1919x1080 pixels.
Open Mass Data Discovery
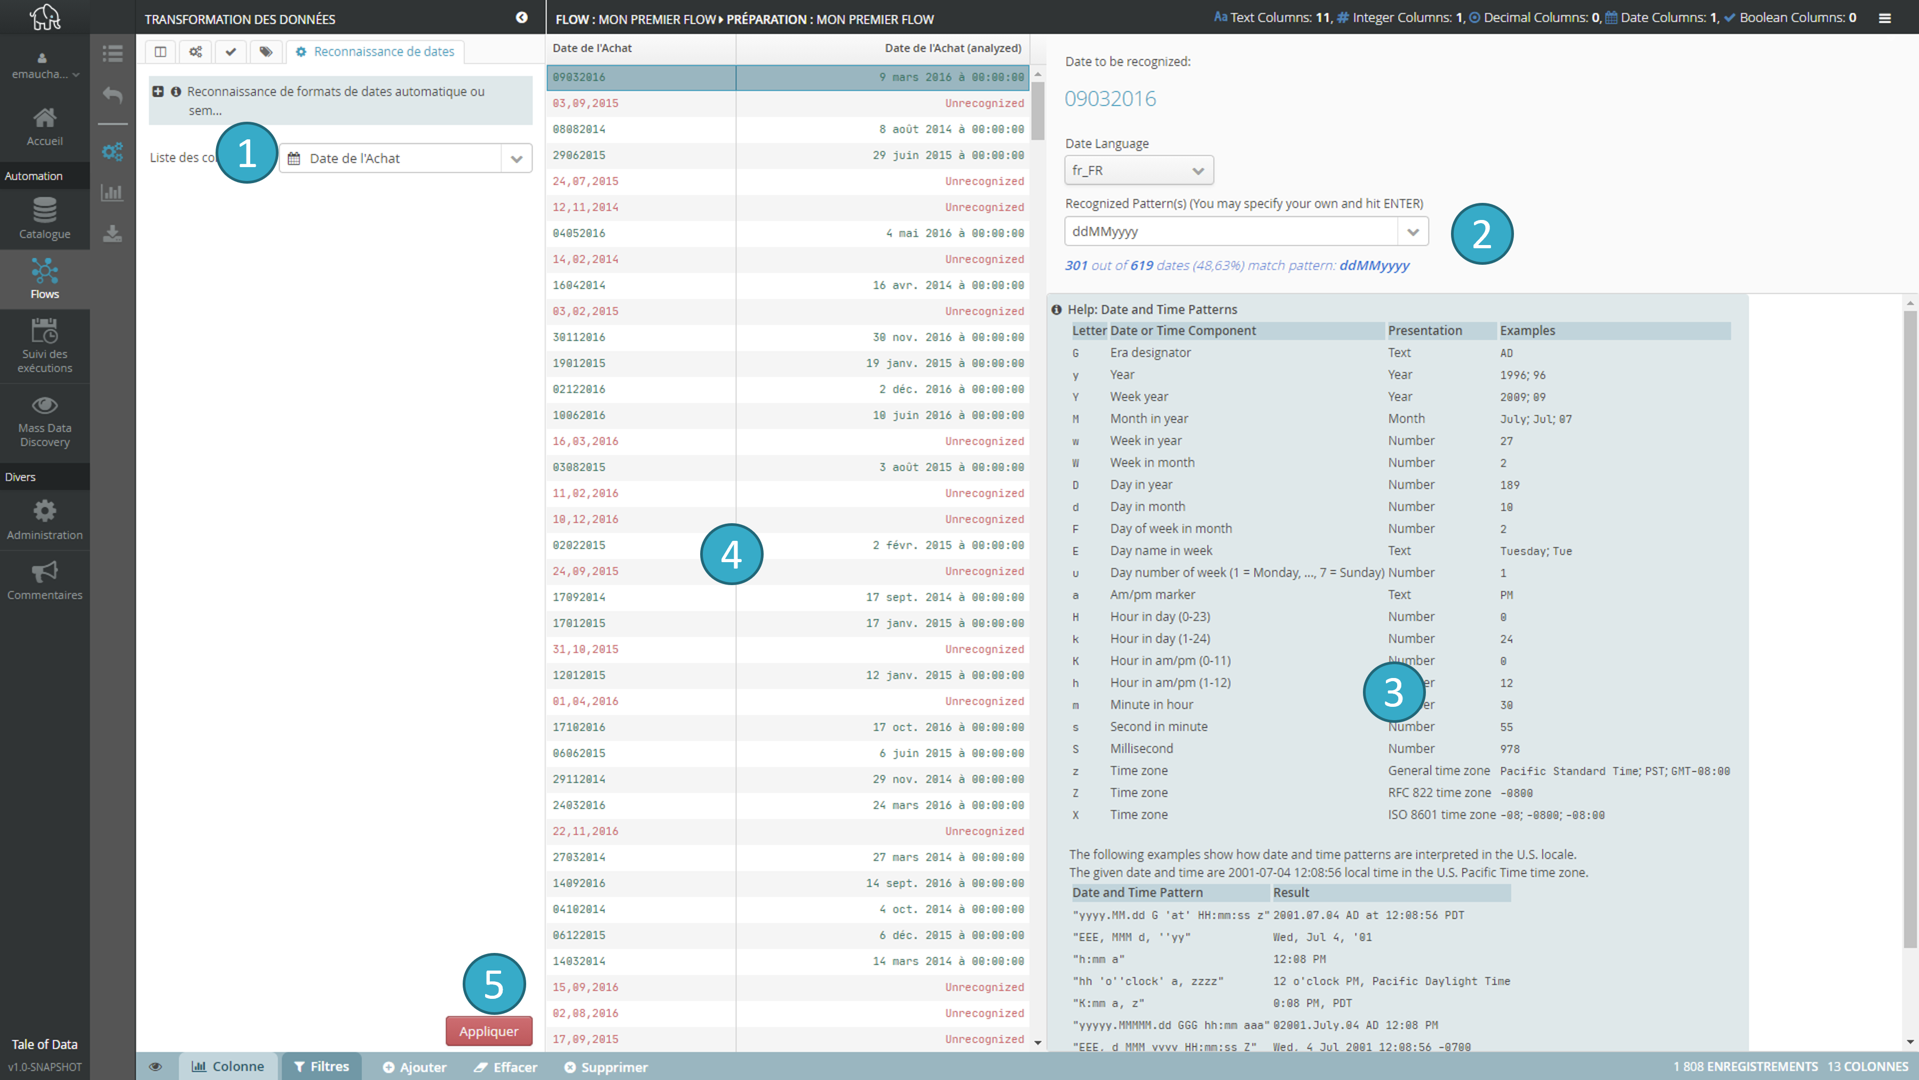pos(45,421)
